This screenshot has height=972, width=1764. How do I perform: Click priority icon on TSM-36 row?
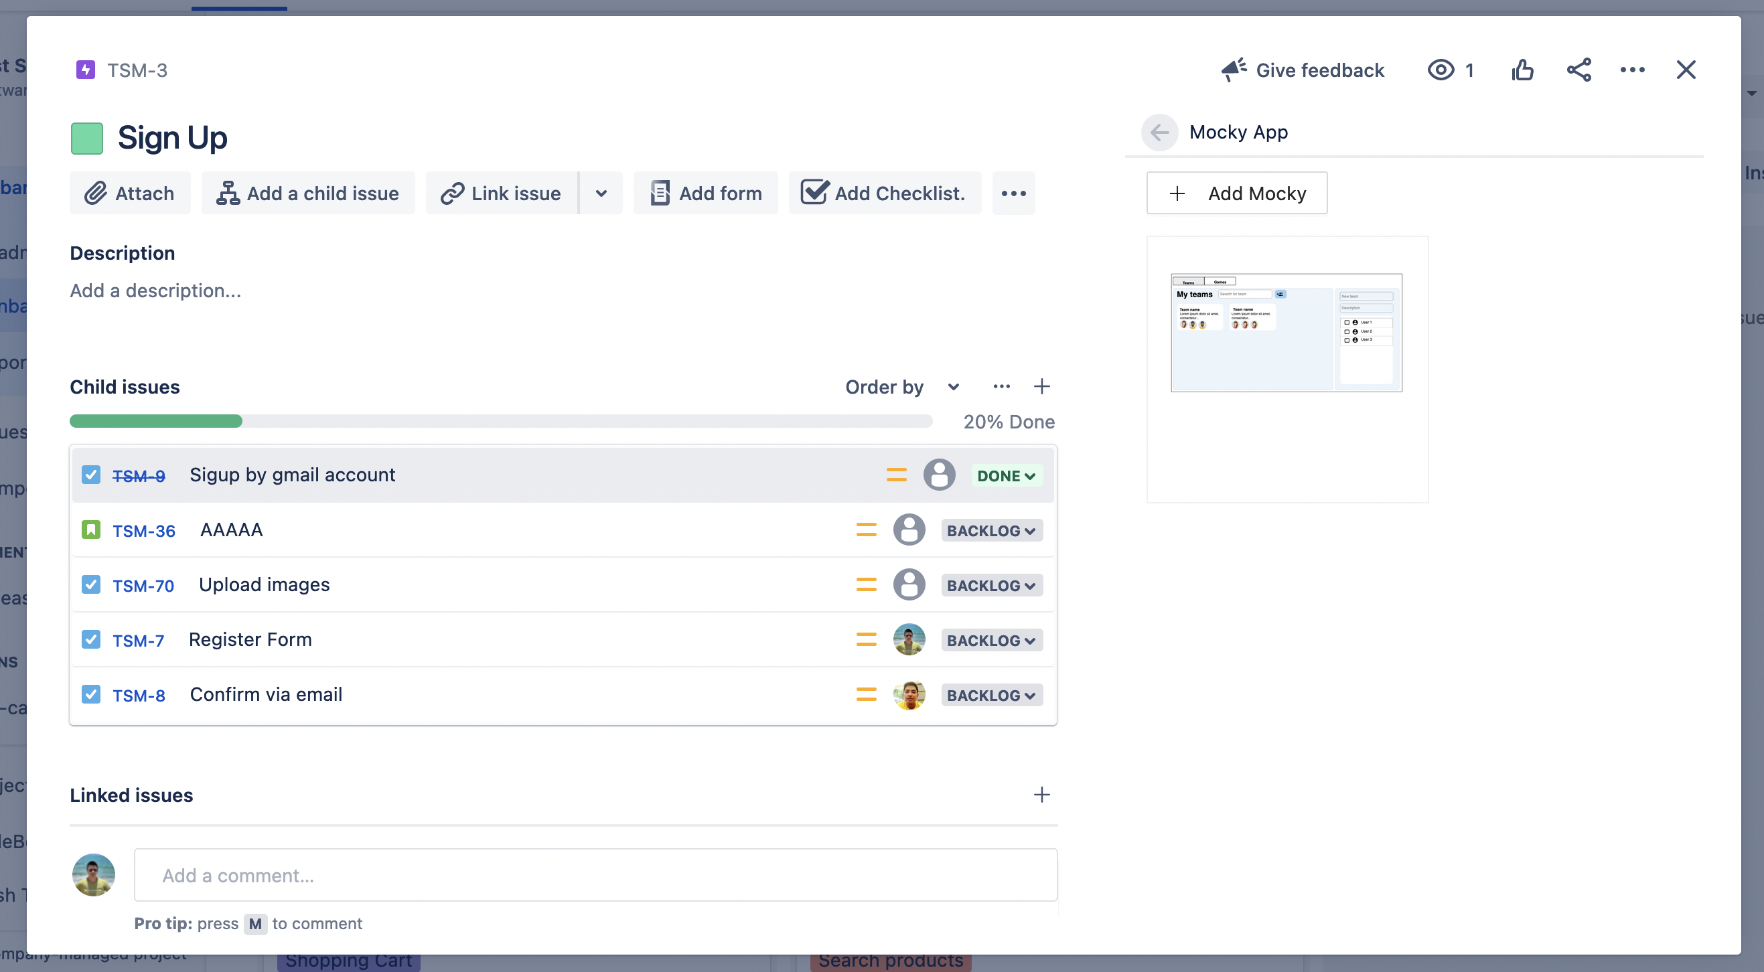point(866,530)
